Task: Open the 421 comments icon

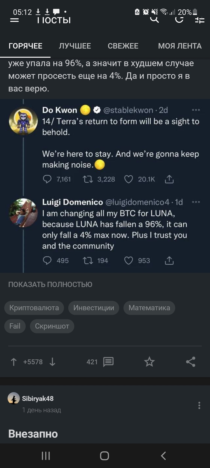Action: click(x=108, y=362)
